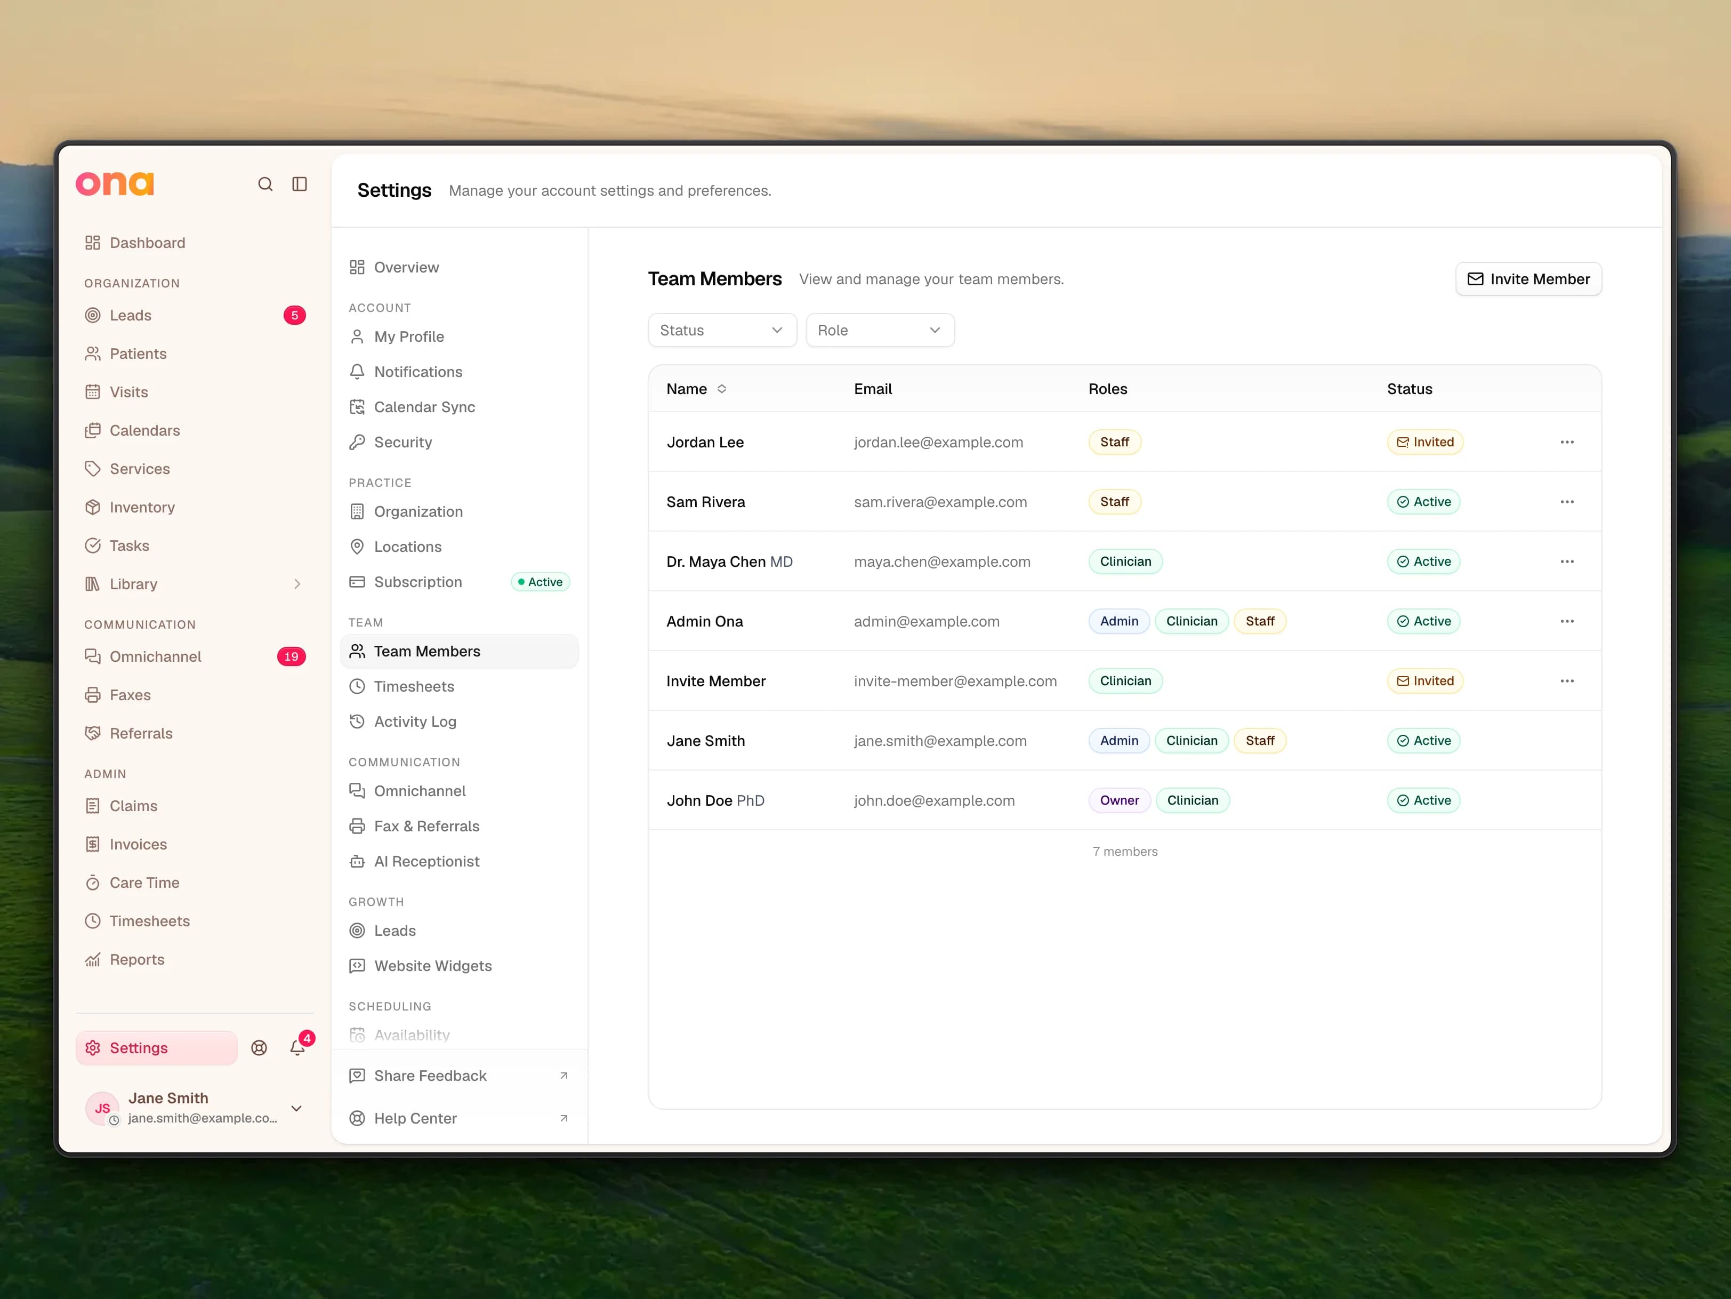Open row actions for Admin Ona
1731x1299 pixels.
(1567, 621)
